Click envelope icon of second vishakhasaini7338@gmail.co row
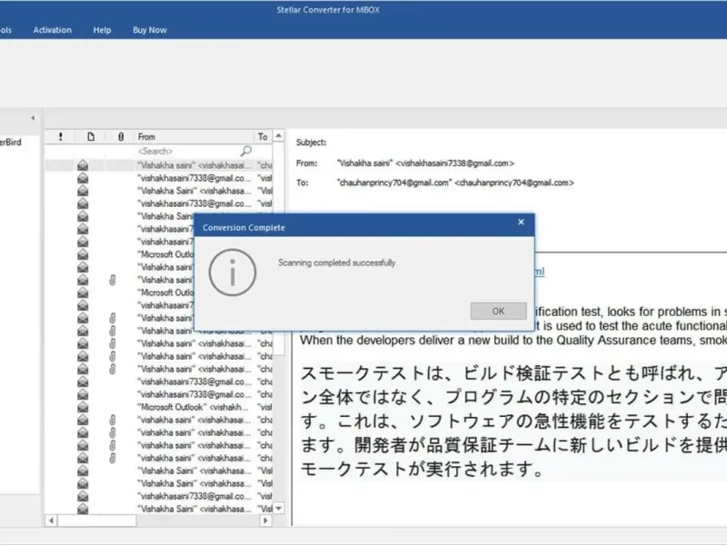Screen dimensions: 727x545 tap(83, 203)
